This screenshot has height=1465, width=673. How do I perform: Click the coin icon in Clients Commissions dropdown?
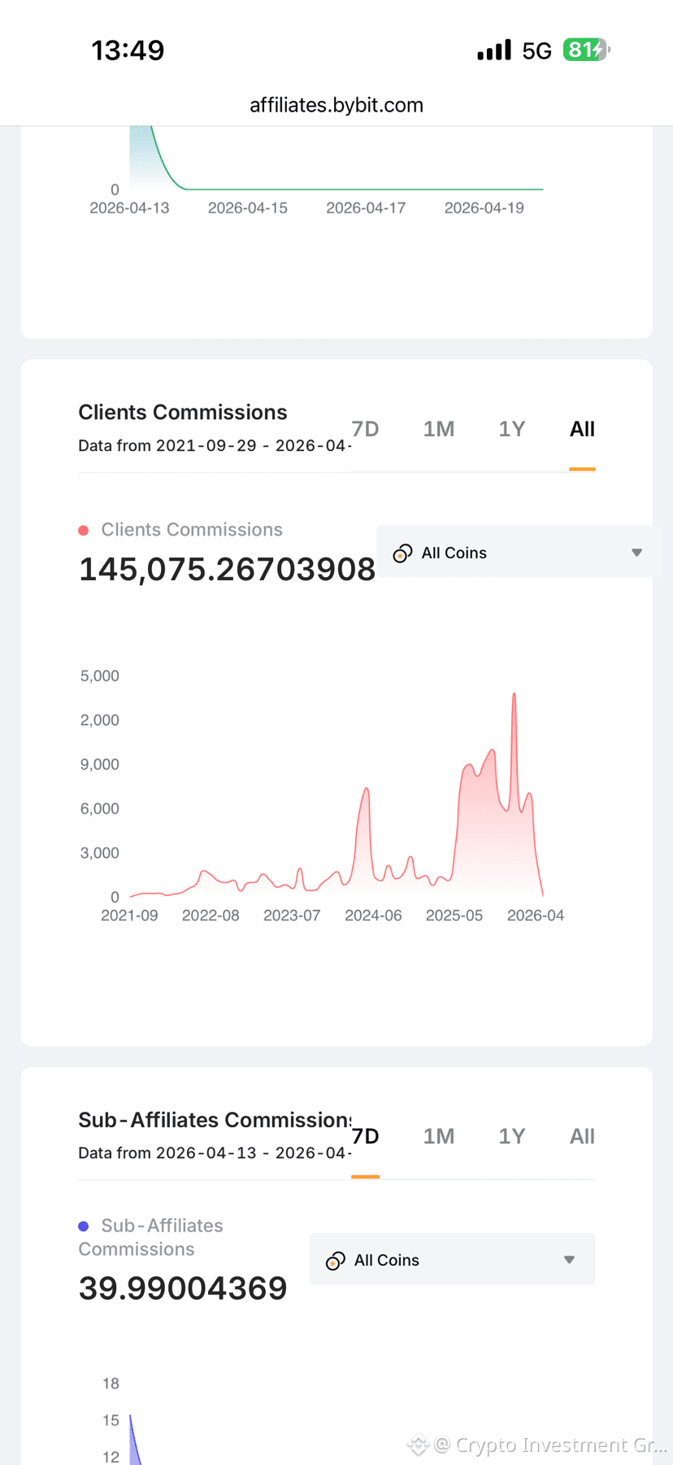click(402, 553)
